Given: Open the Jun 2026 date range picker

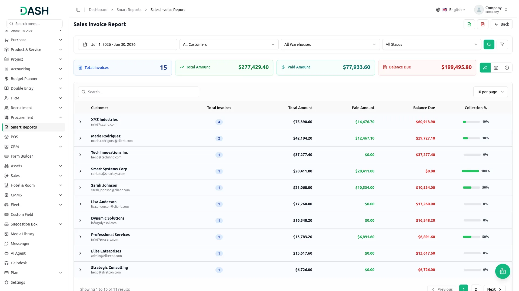Looking at the screenshot, I should click(x=128, y=44).
